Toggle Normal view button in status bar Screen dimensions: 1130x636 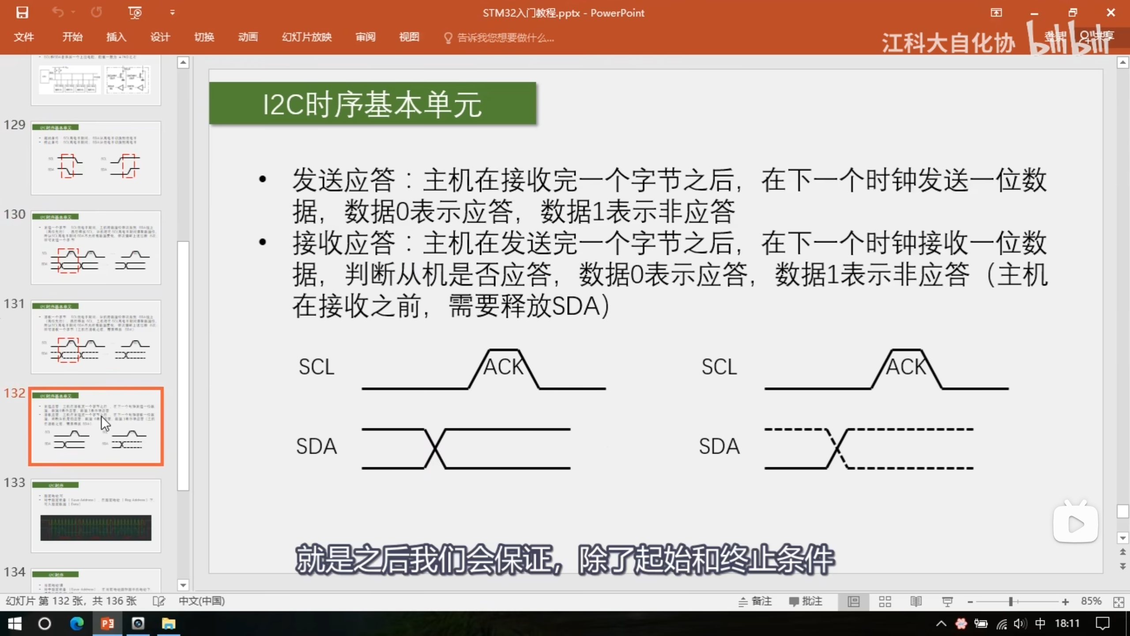click(853, 602)
